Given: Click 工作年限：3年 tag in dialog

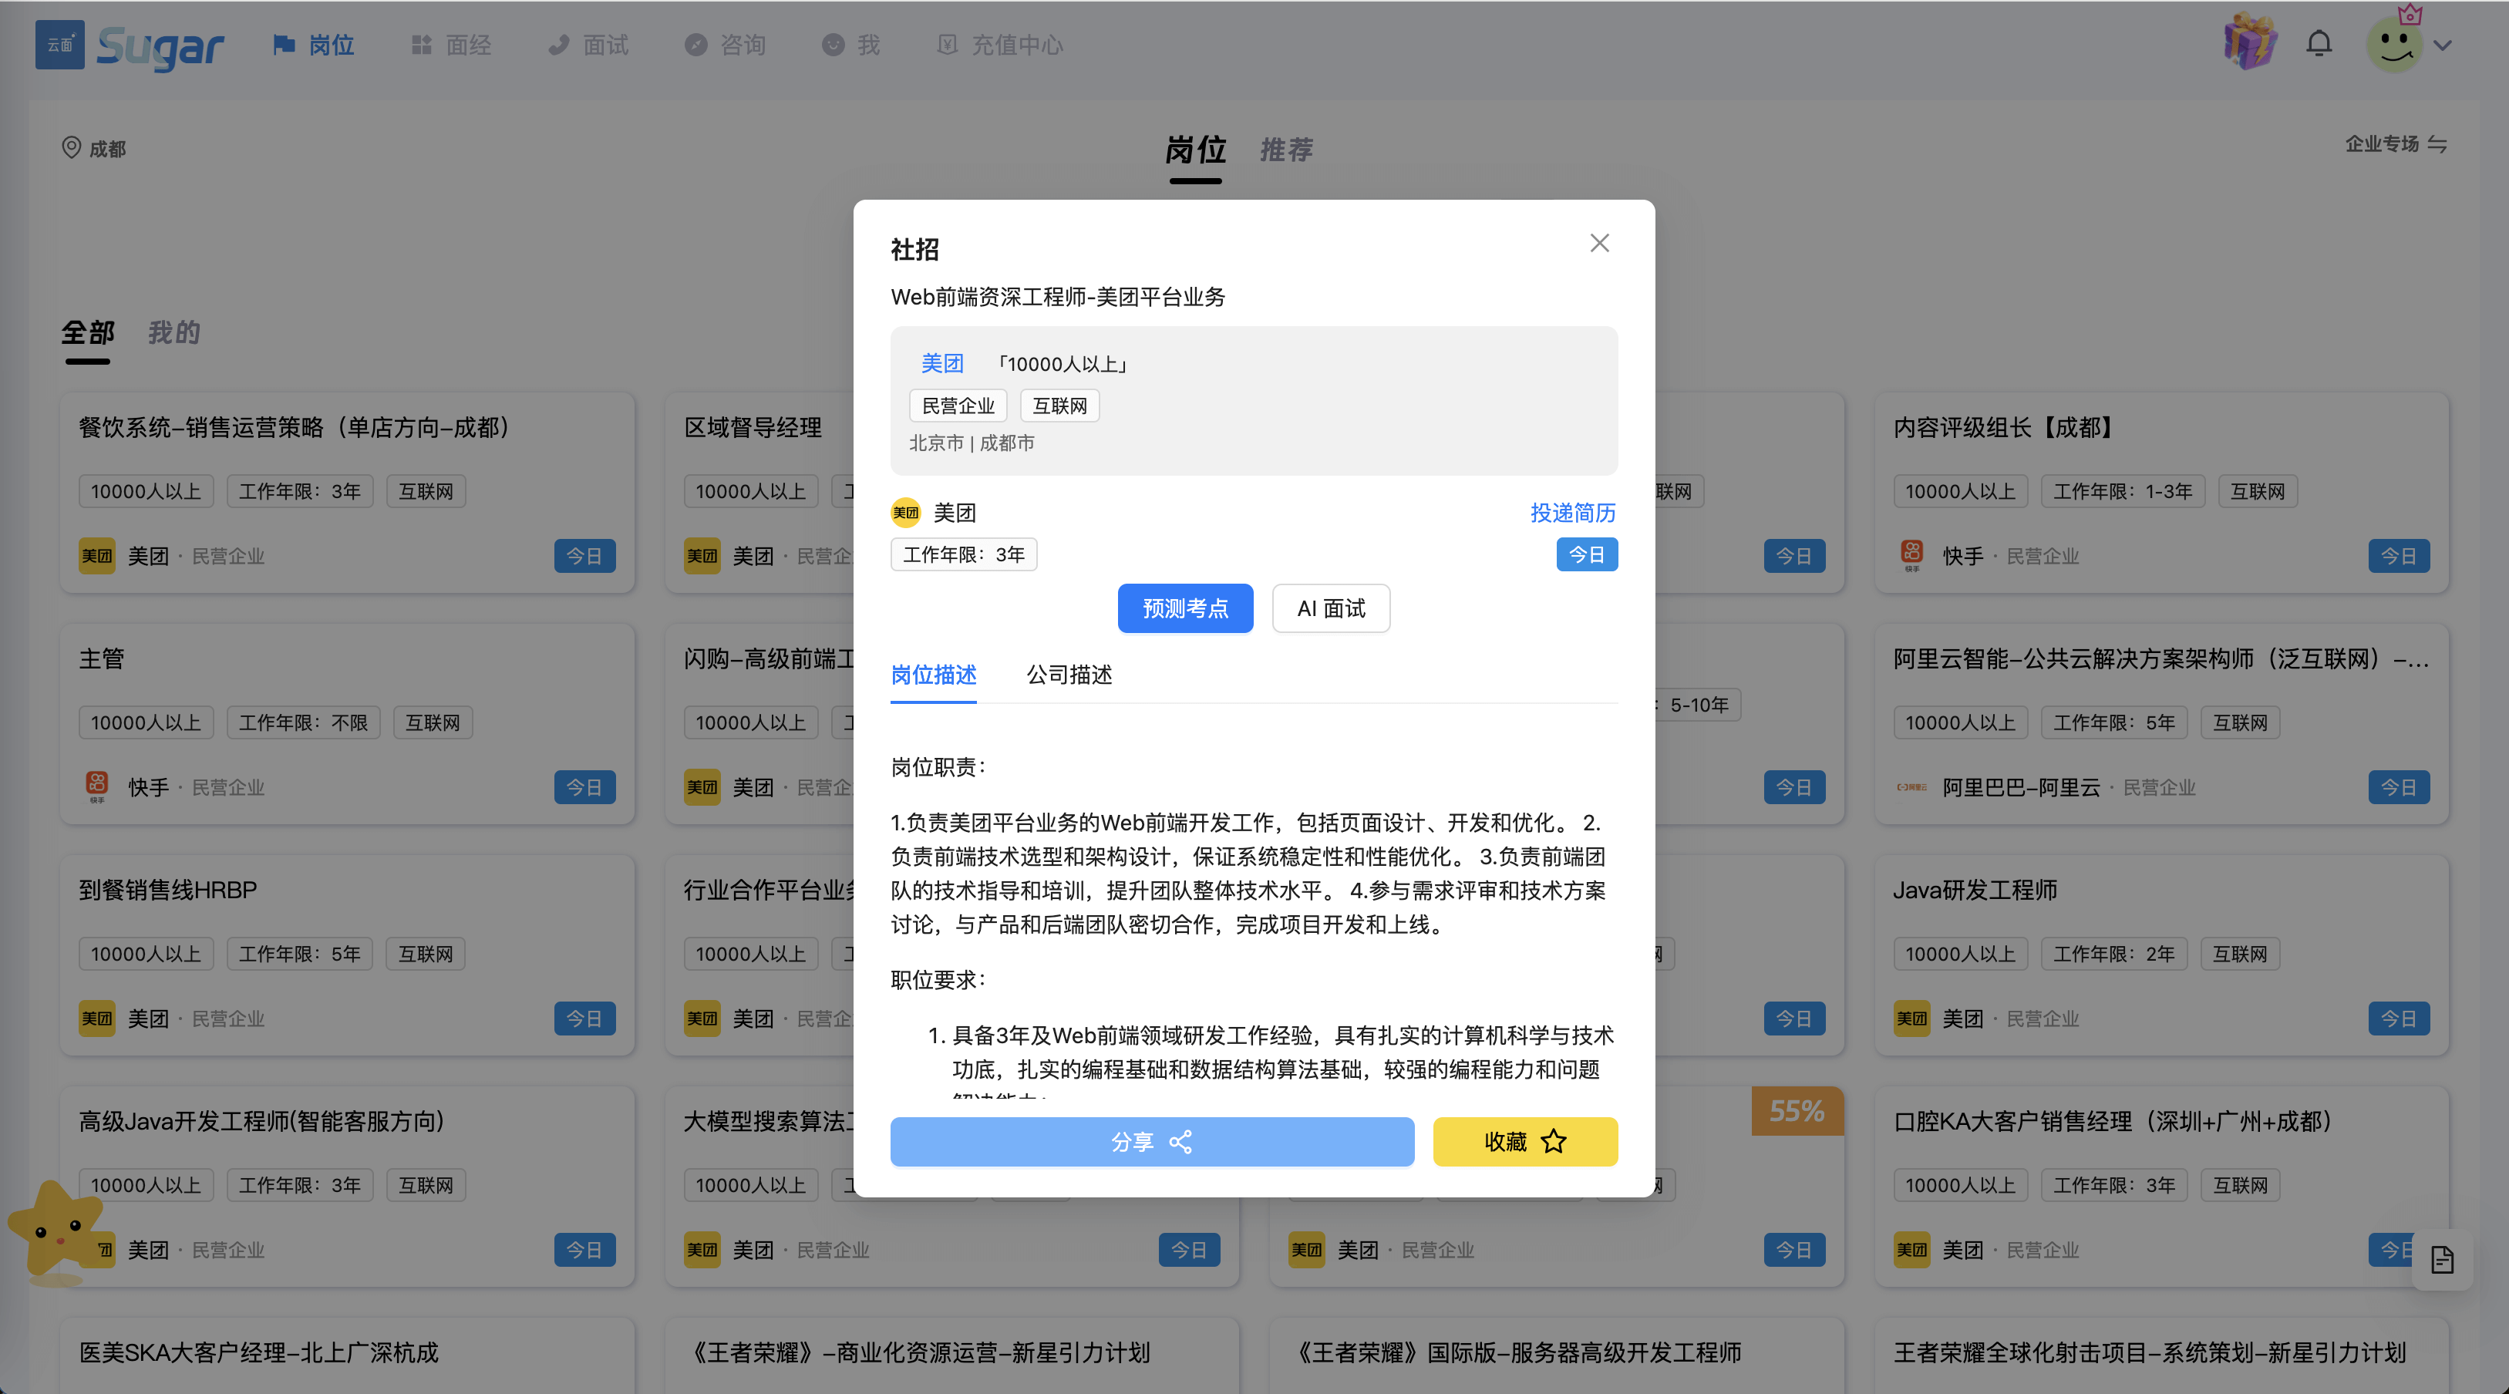Looking at the screenshot, I should pos(963,554).
